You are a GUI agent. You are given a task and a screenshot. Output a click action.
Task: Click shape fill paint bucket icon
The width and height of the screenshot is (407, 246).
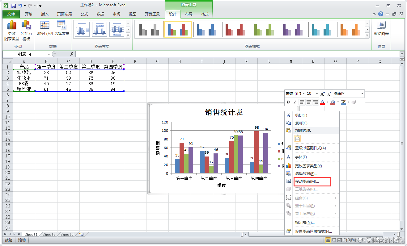[x=333, y=102]
